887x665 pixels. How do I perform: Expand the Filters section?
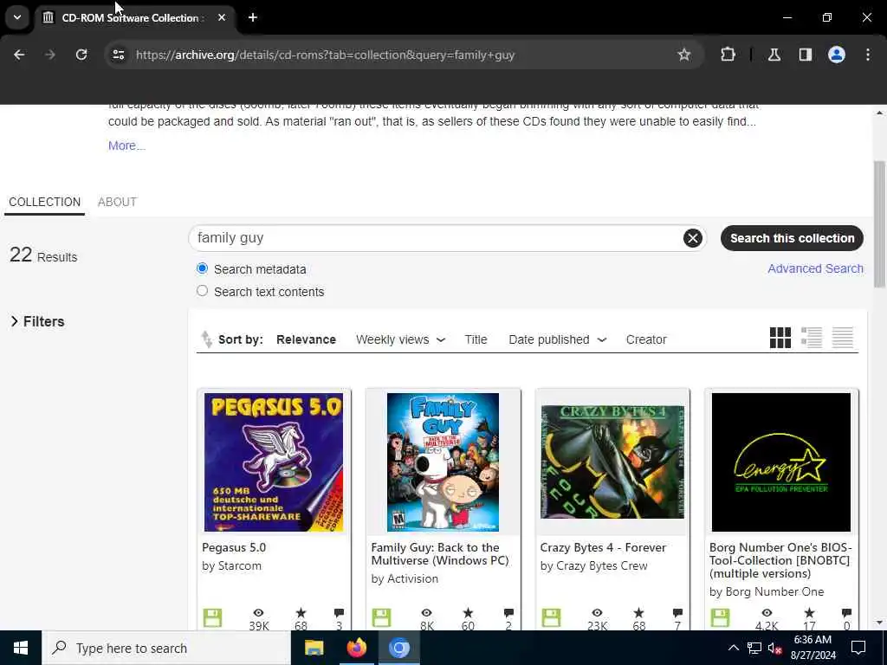coord(37,321)
